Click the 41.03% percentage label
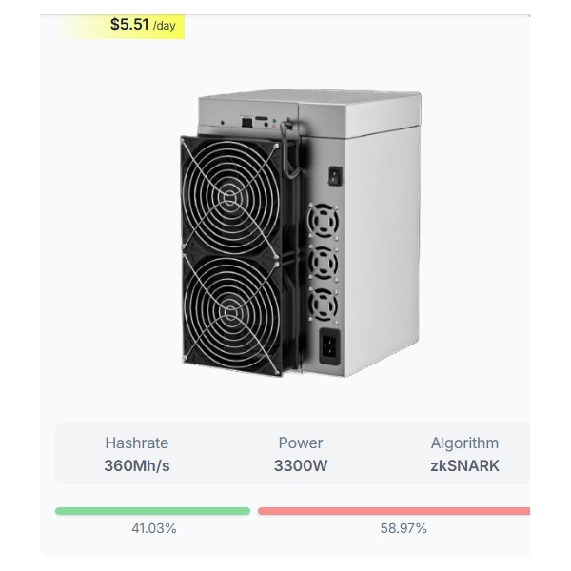Viewport: 571px width, 571px height. pyautogui.click(x=154, y=528)
